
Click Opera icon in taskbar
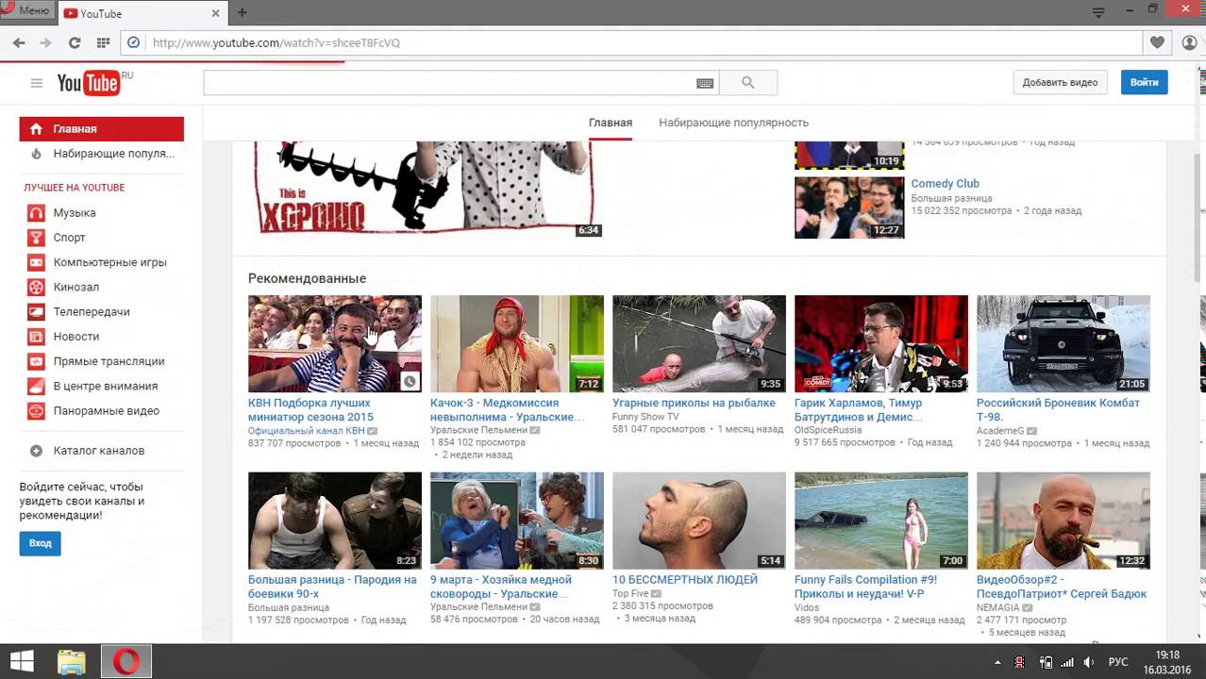[x=126, y=662]
